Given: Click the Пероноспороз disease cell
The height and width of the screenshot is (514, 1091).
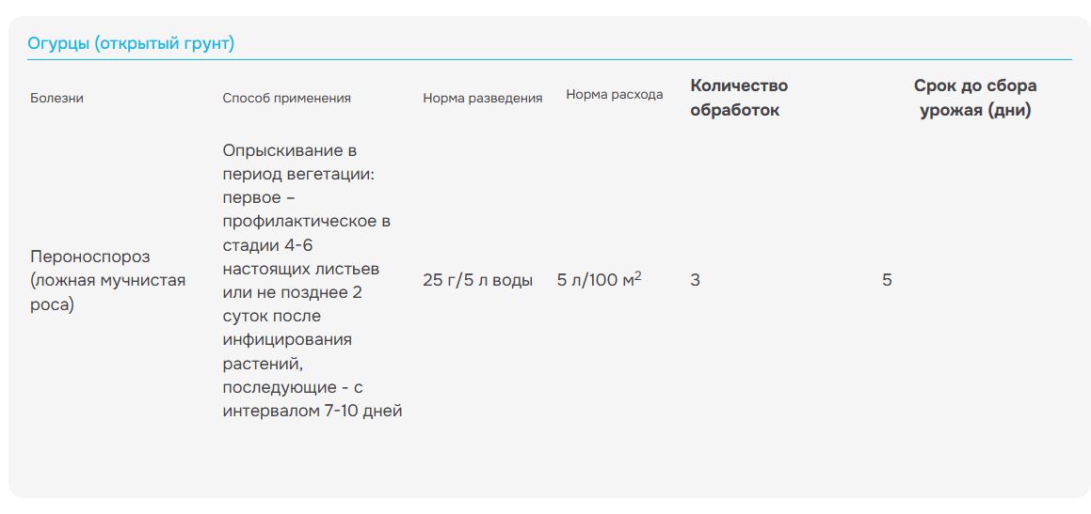Looking at the screenshot, I should click(x=90, y=257).
